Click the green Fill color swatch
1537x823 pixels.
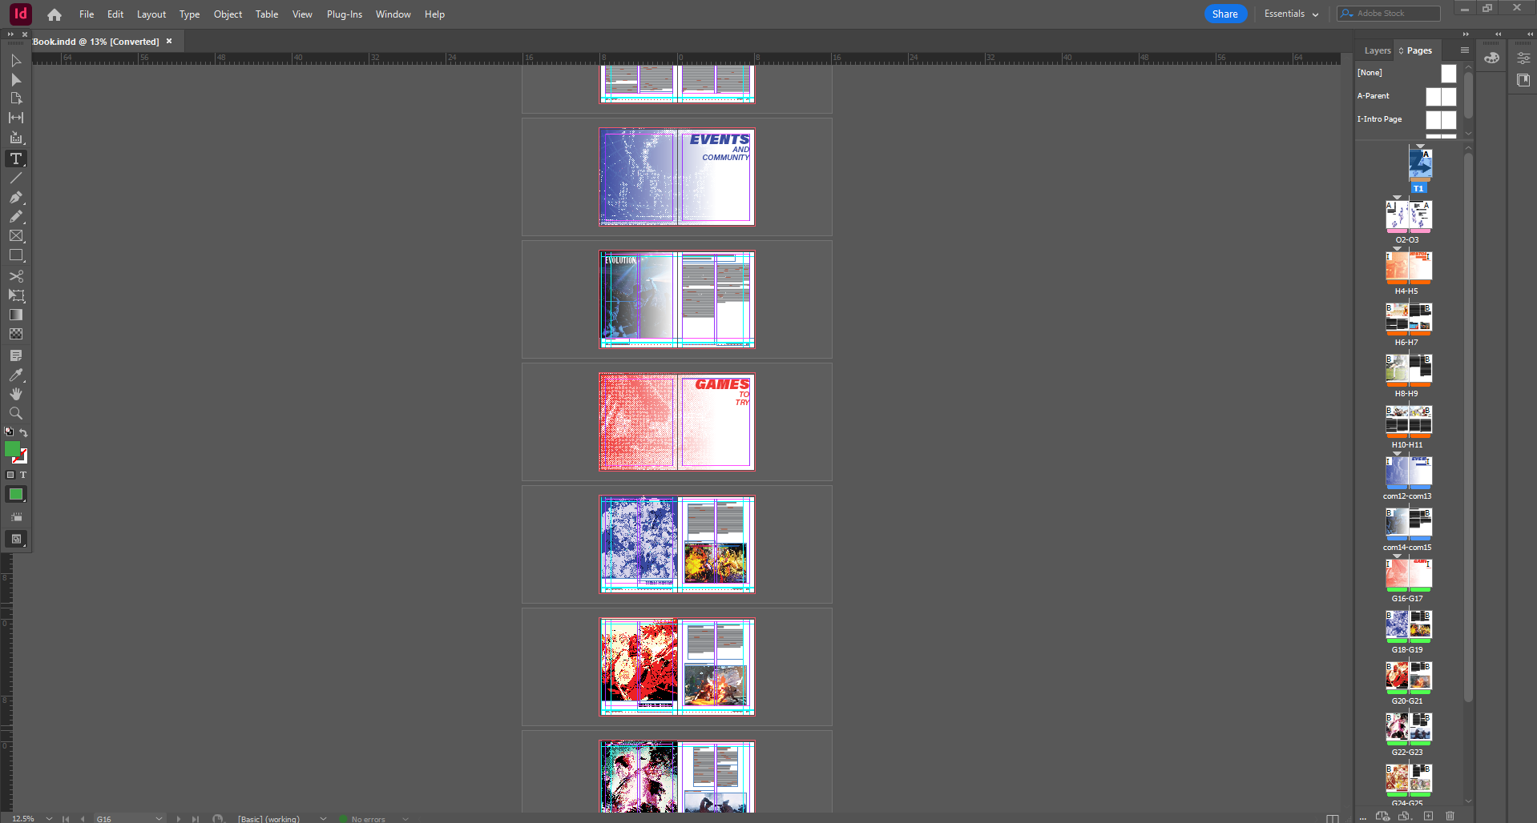click(12, 449)
